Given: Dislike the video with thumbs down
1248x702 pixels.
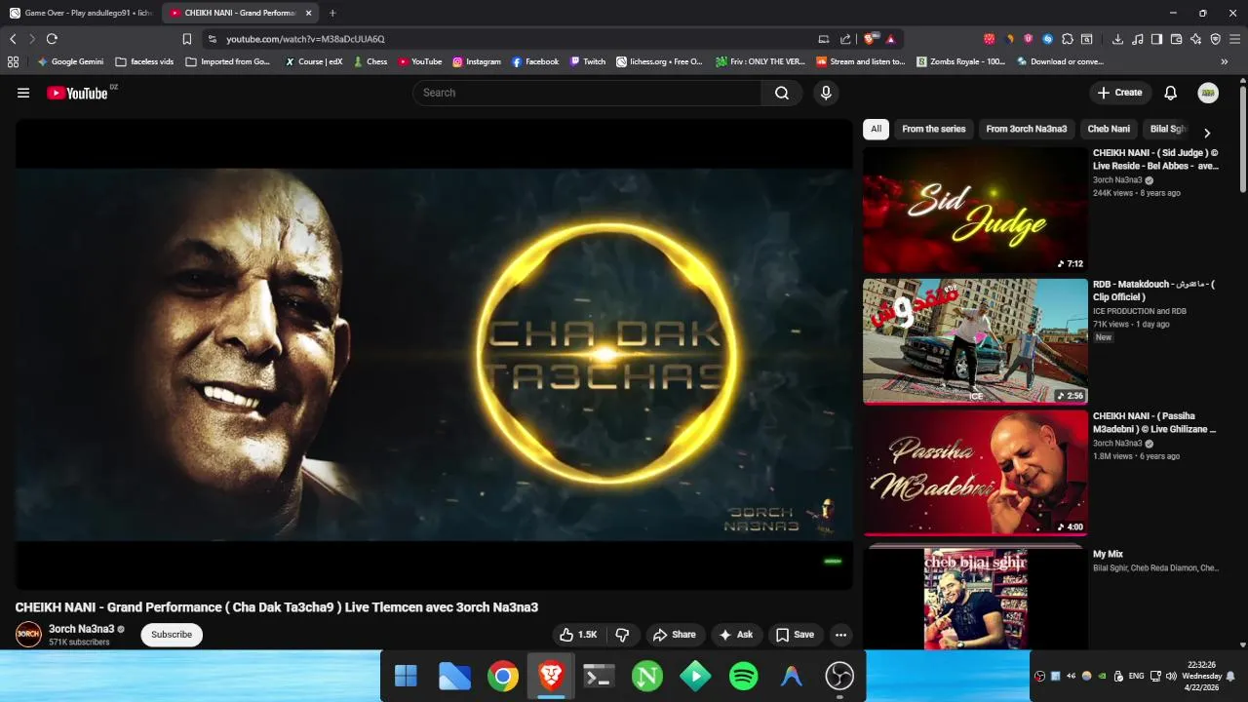Looking at the screenshot, I should tap(622, 635).
